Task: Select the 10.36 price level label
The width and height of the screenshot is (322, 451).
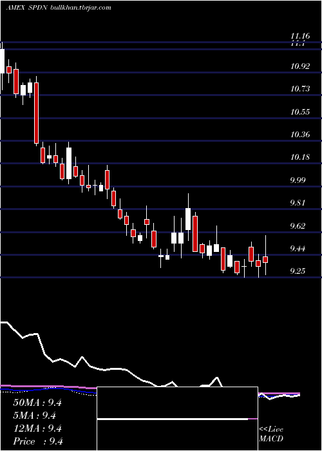Action: pos(300,134)
